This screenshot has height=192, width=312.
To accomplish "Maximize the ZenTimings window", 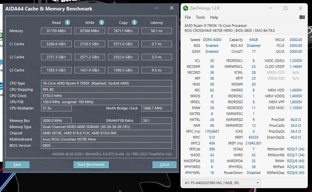I will pos(285,8).
